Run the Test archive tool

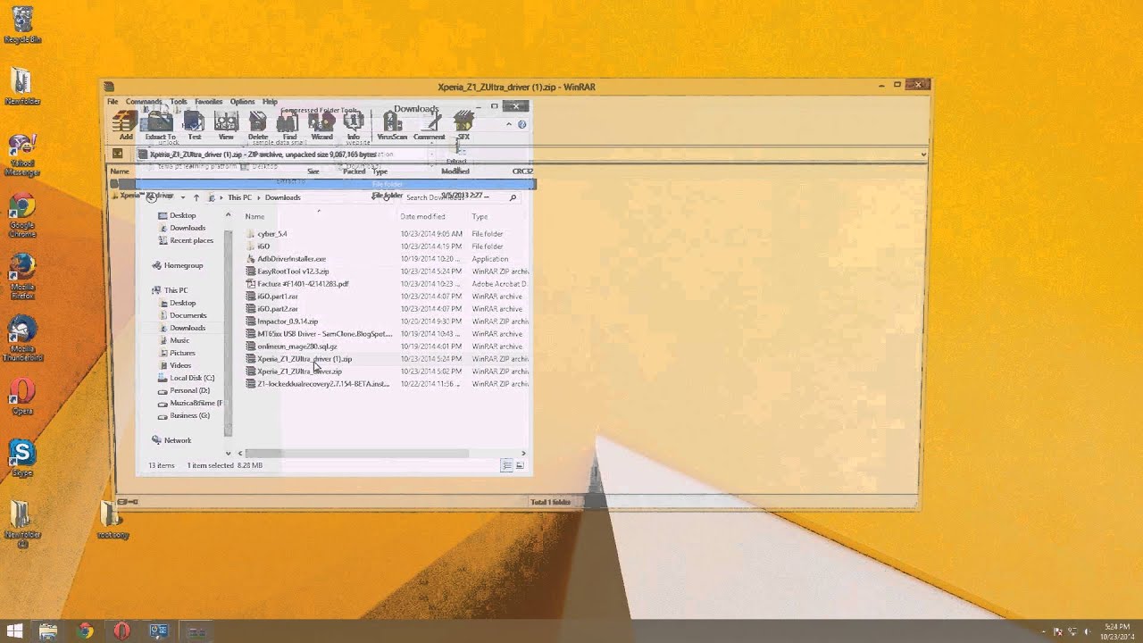point(194,125)
